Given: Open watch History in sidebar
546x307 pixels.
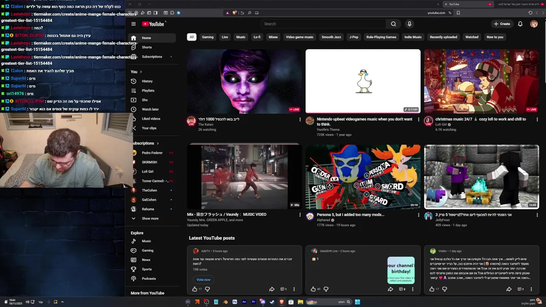Looking at the screenshot, I should click(152, 81).
